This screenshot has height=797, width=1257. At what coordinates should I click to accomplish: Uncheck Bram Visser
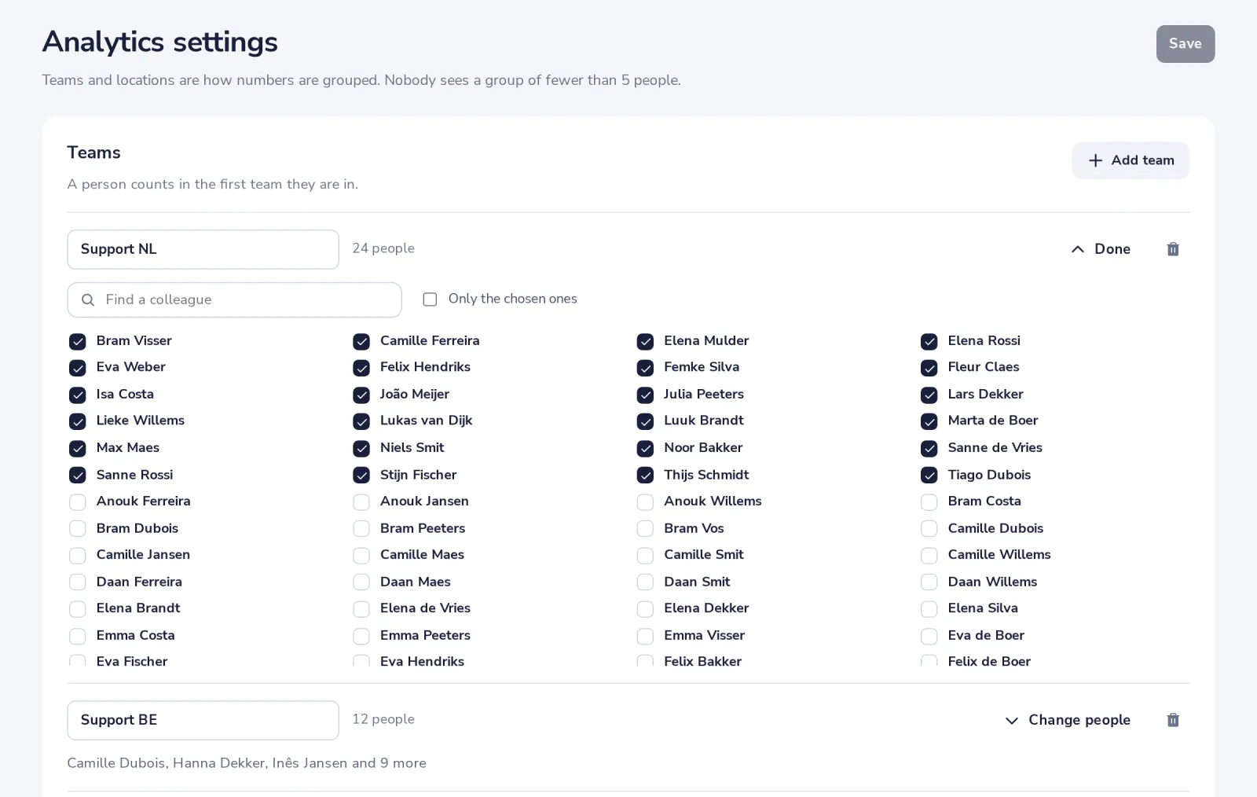[77, 341]
